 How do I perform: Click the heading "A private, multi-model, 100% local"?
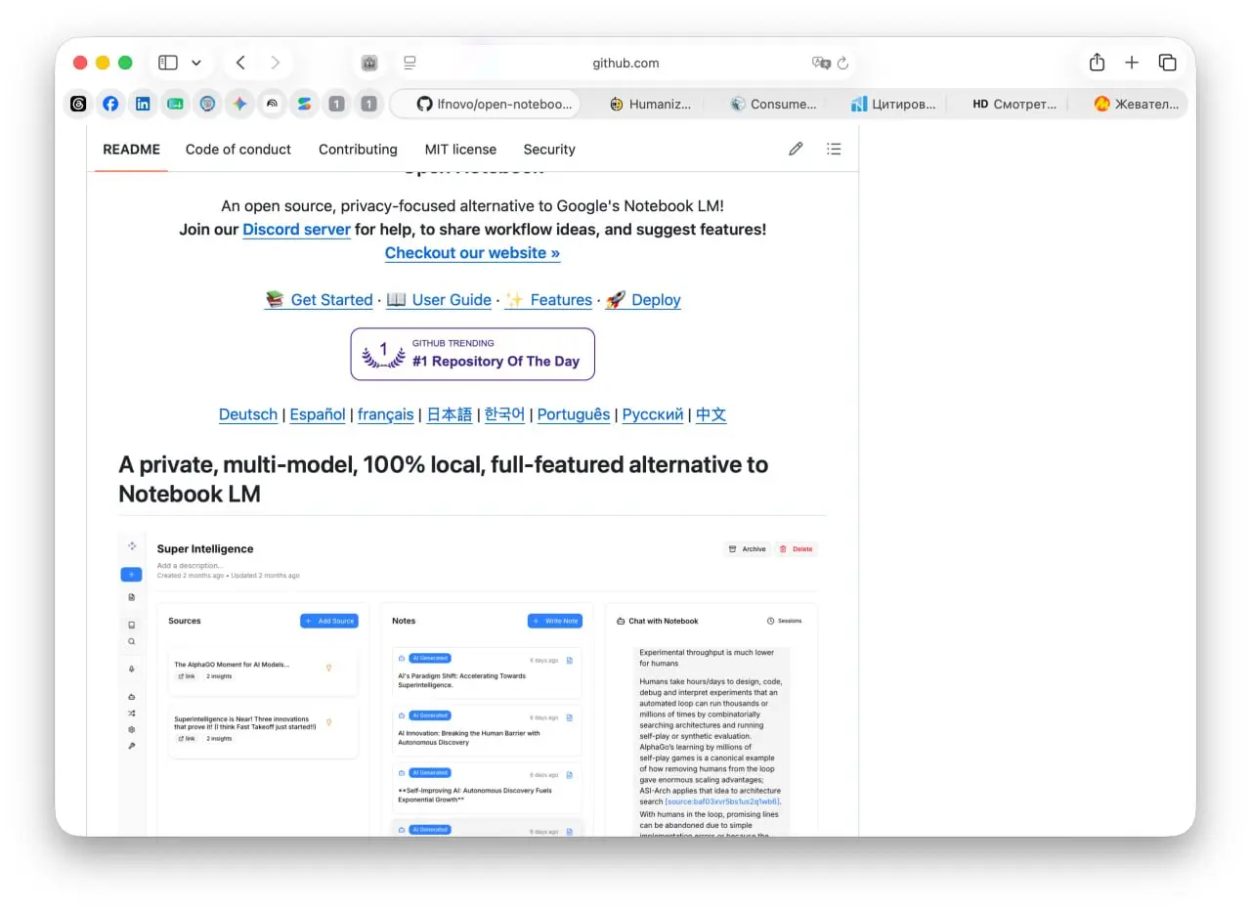444,479
